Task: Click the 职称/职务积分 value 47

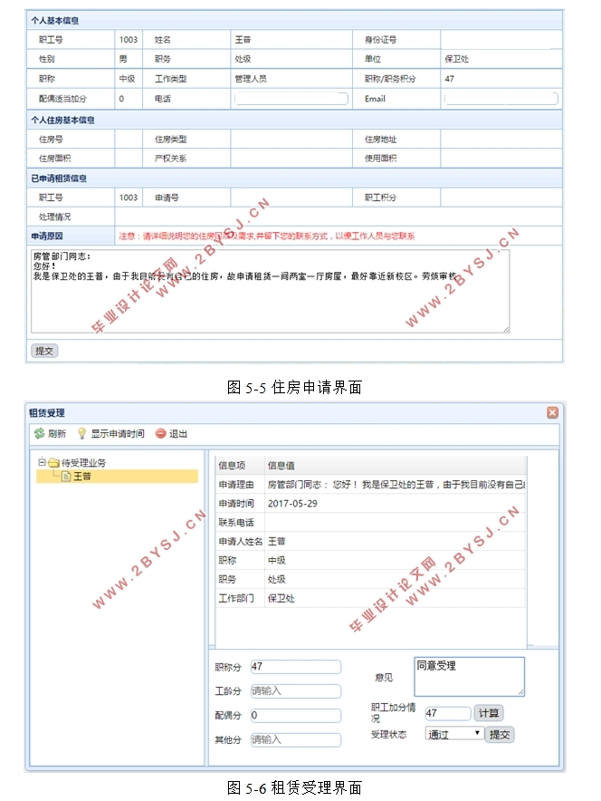Action: pos(449,79)
